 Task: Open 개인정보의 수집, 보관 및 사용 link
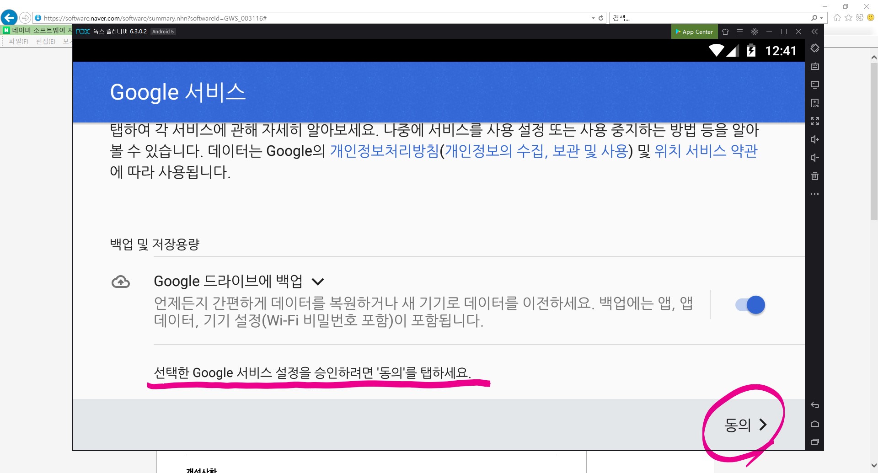(x=536, y=151)
